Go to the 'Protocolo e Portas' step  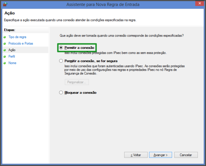pos(21,43)
